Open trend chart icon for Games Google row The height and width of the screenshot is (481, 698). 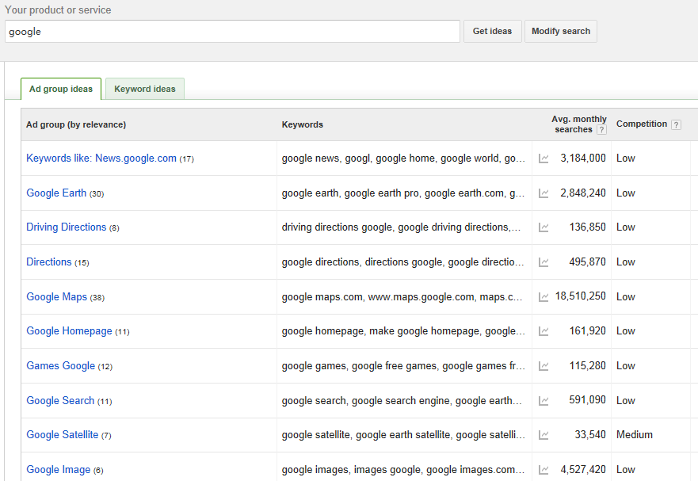click(x=544, y=366)
